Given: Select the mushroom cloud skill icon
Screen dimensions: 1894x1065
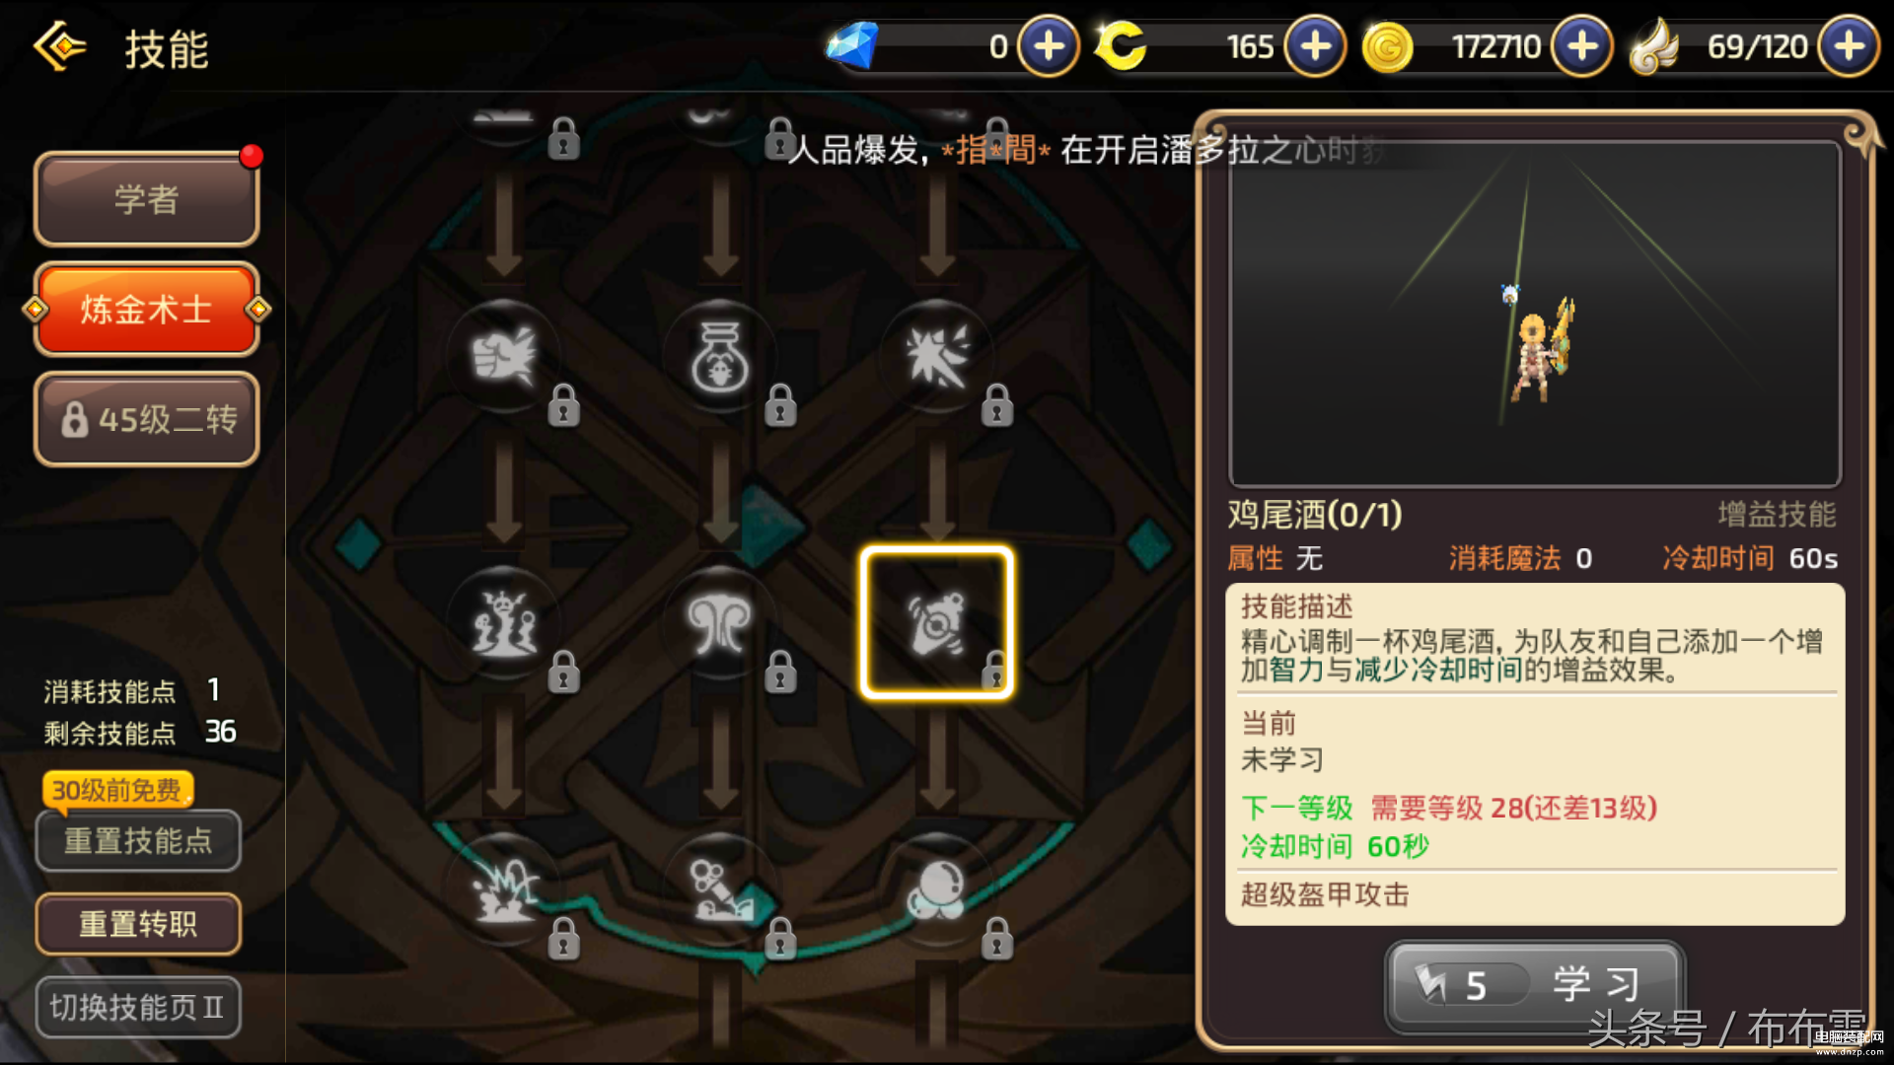Looking at the screenshot, I should (720, 623).
